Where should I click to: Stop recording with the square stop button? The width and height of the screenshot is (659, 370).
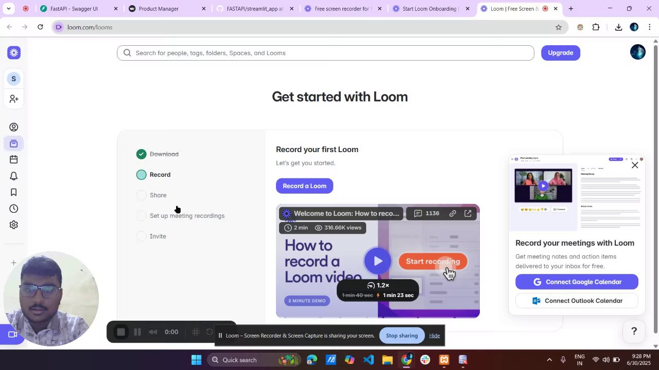point(121,332)
